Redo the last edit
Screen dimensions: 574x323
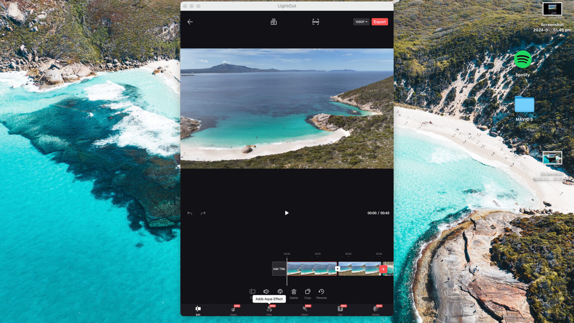pos(203,213)
